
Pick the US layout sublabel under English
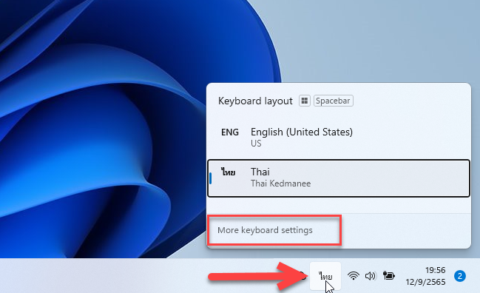[256, 144]
